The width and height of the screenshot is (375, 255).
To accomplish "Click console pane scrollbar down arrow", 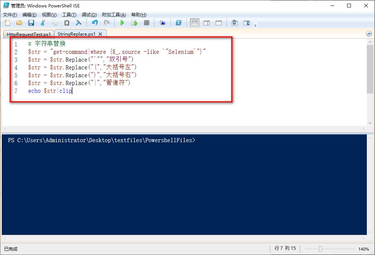I will 370,232.
